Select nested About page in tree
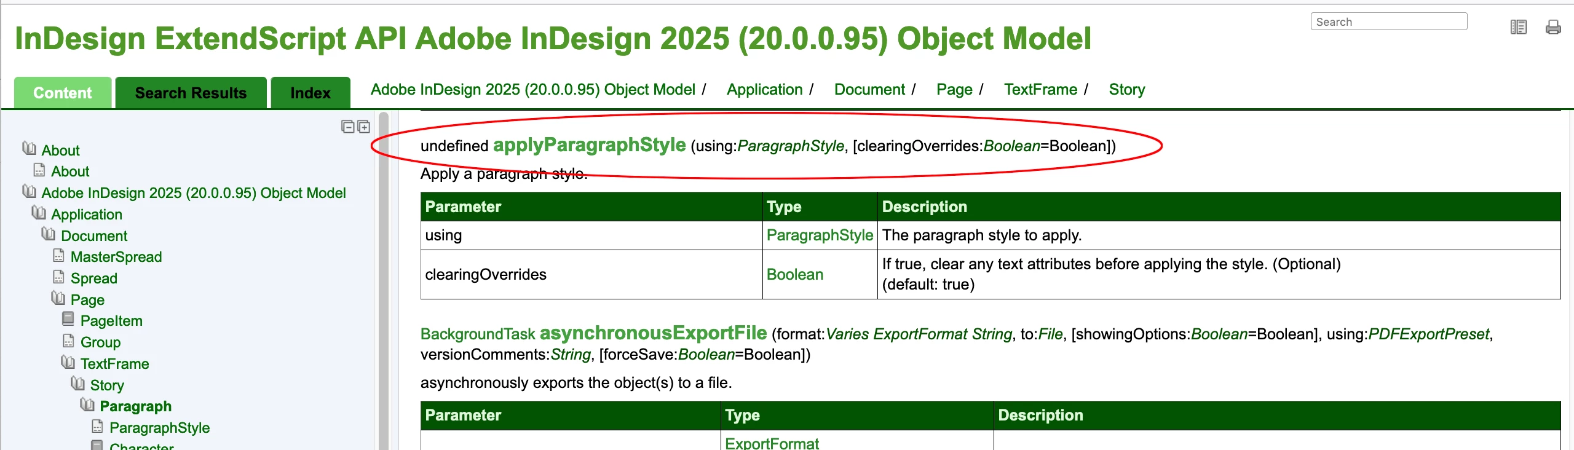 70,172
